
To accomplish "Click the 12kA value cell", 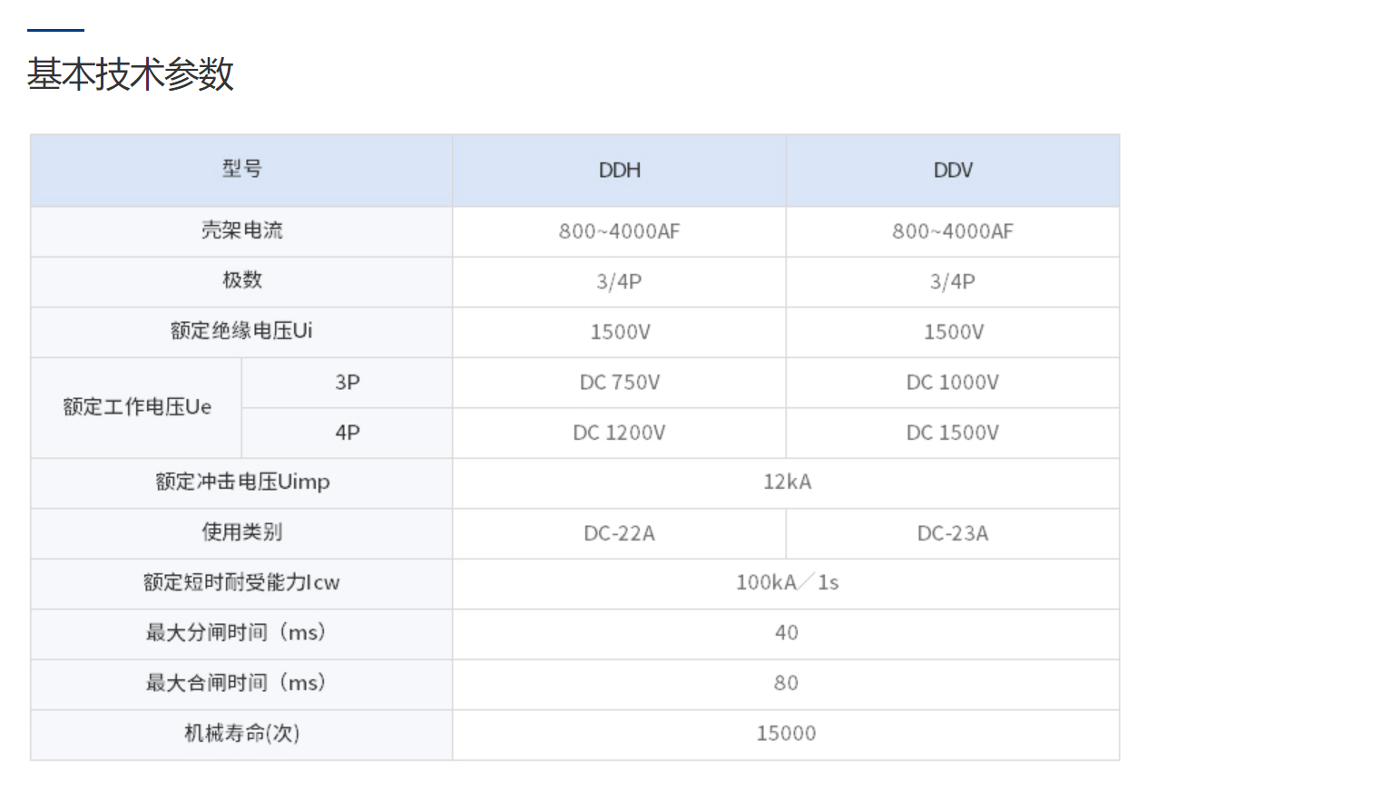I will pyautogui.click(x=786, y=482).
